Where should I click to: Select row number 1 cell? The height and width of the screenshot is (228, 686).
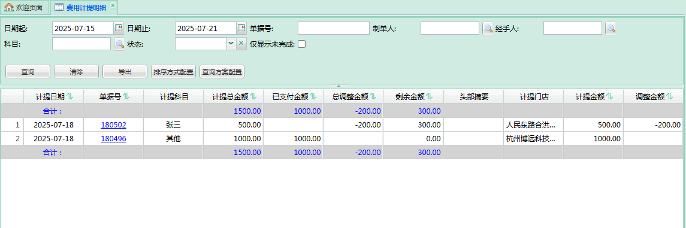click(x=12, y=125)
